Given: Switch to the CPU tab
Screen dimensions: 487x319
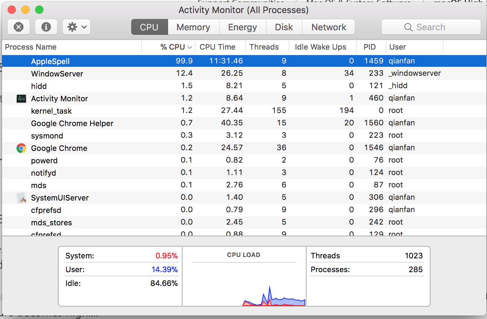Looking at the screenshot, I should pos(149,27).
